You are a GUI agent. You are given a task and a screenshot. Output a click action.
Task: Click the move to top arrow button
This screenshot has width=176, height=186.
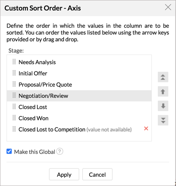tap(163, 77)
